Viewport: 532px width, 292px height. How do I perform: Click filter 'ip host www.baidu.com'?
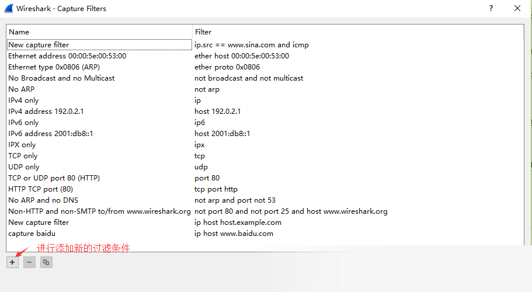coord(234,234)
